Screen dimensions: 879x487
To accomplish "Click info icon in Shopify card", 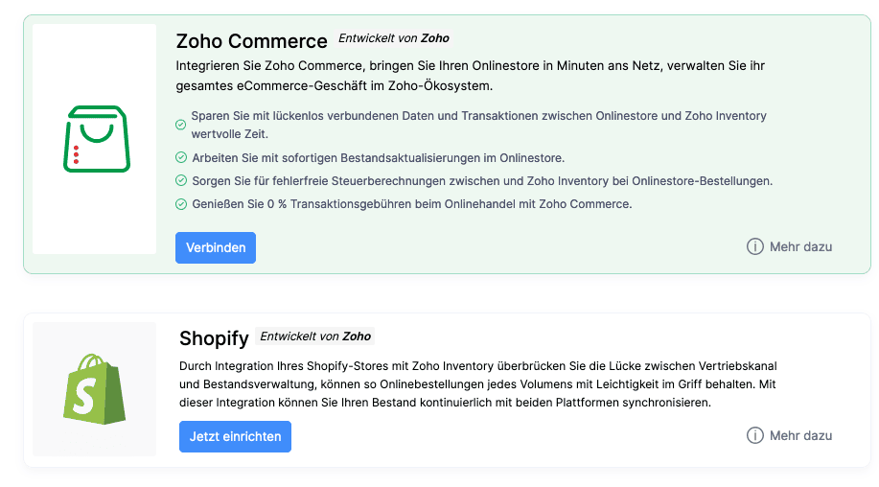I will 755,435.
